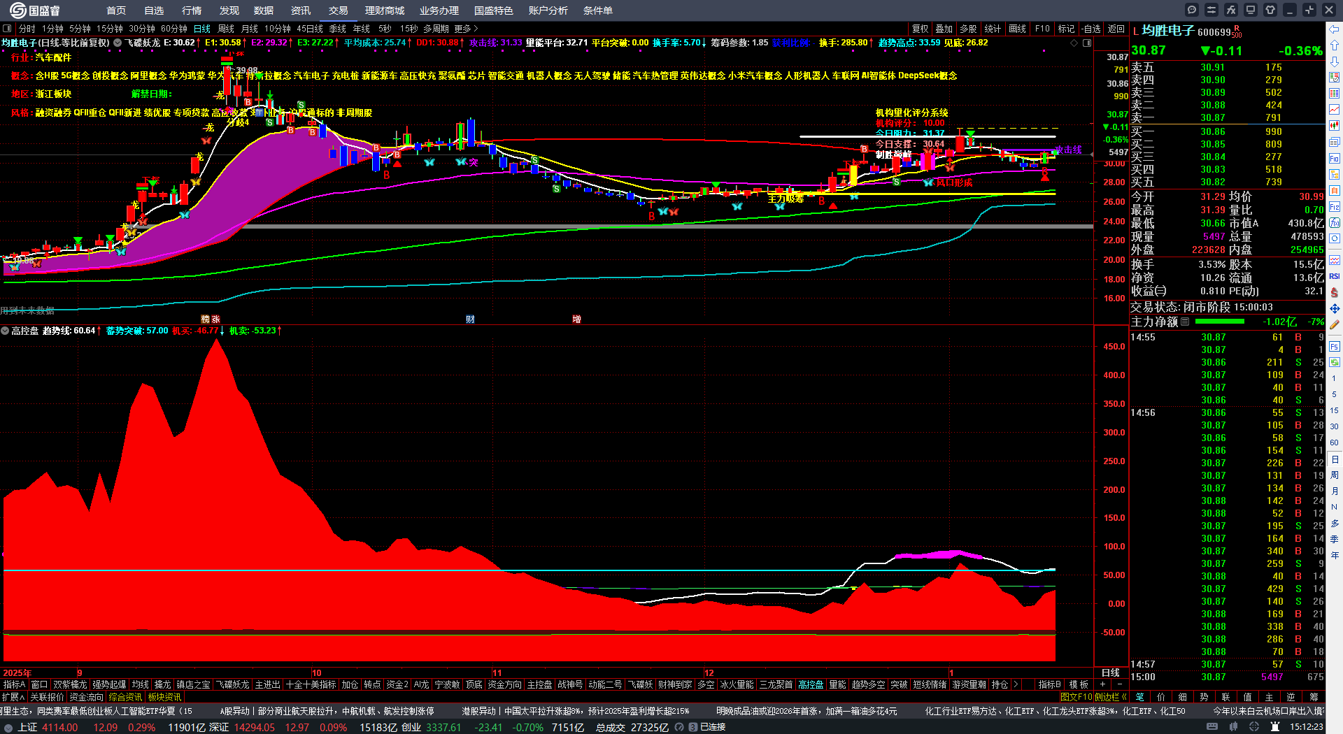Screen dimensions: 1343x734
Task: Open the quote list icon in right sidebar
Action: [x=1335, y=94]
